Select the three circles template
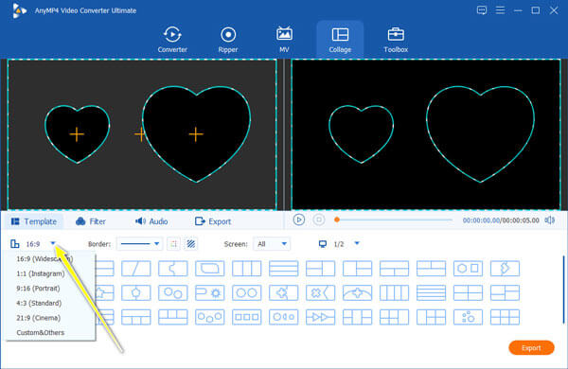The height and width of the screenshot is (369, 568). tap(210, 317)
